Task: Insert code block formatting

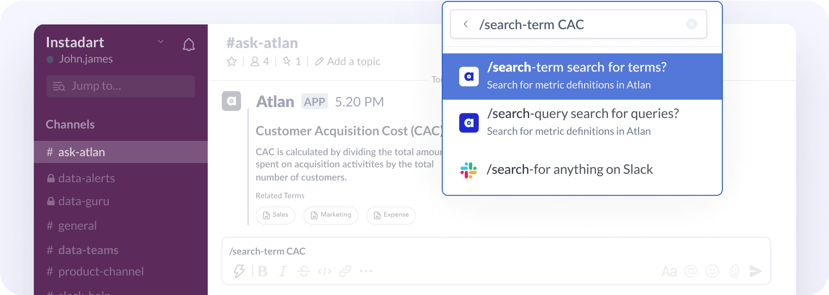Action: click(324, 271)
